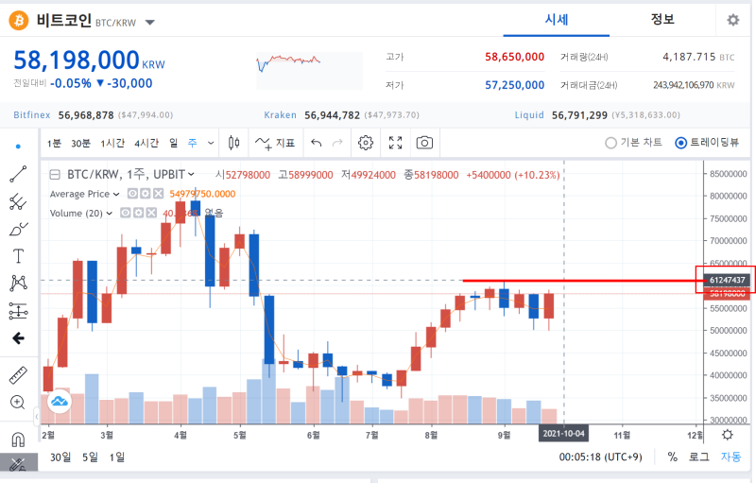Take a chart snapshot with camera
This screenshot has width=756, height=483.
click(x=424, y=143)
